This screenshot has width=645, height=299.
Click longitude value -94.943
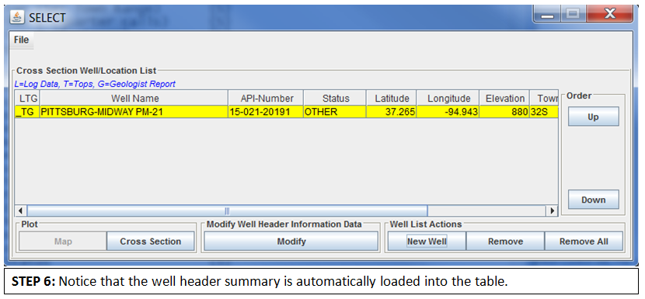[x=448, y=112]
